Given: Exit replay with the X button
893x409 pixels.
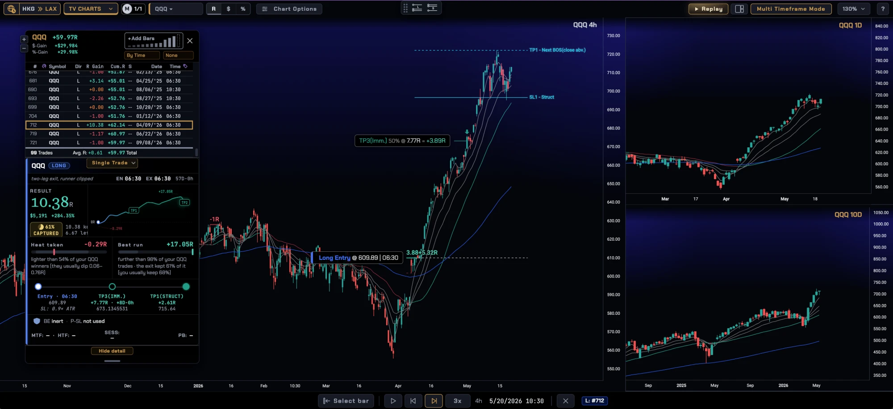Looking at the screenshot, I should click(x=565, y=401).
